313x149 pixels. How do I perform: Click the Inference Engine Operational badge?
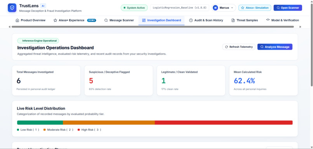point(38,40)
